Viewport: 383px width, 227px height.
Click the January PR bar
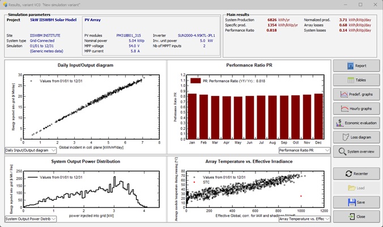[x=192, y=116]
